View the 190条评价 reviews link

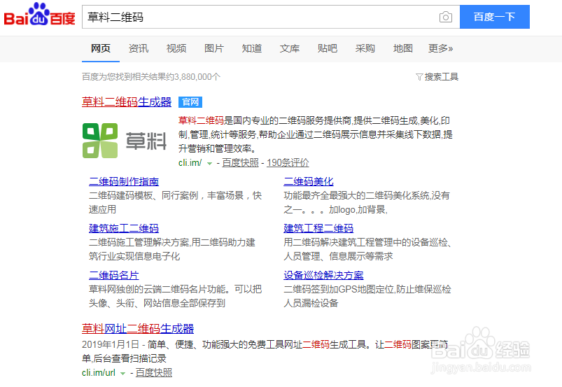click(288, 162)
